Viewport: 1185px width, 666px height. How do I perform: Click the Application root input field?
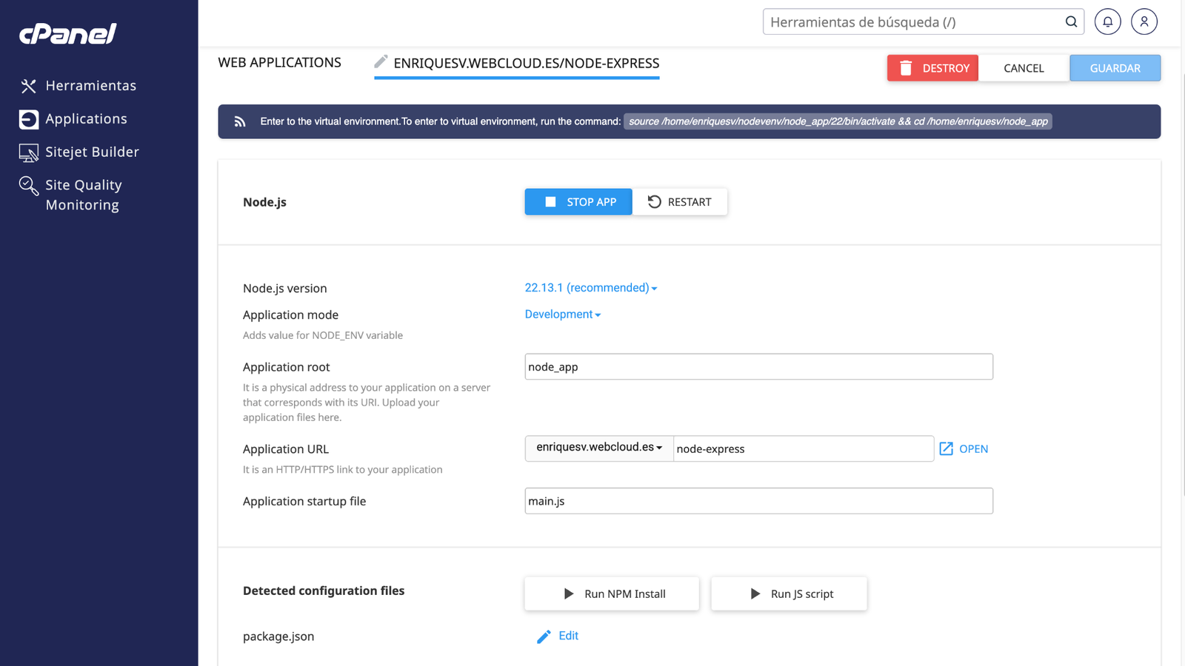[x=758, y=367]
